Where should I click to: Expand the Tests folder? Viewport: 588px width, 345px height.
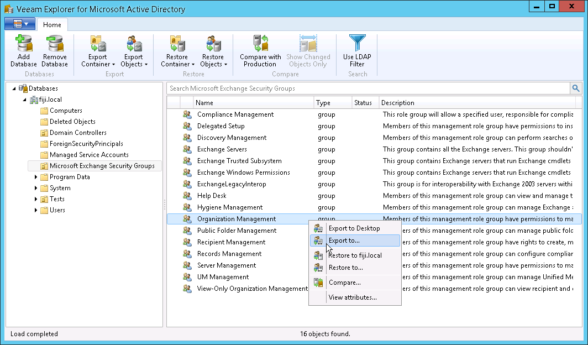(x=36, y=199)
